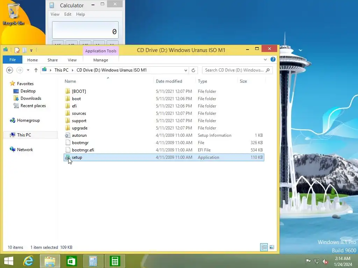
Task: Expand the breadcrumb arrow after This PC
Action: click(x=73, y=70)
